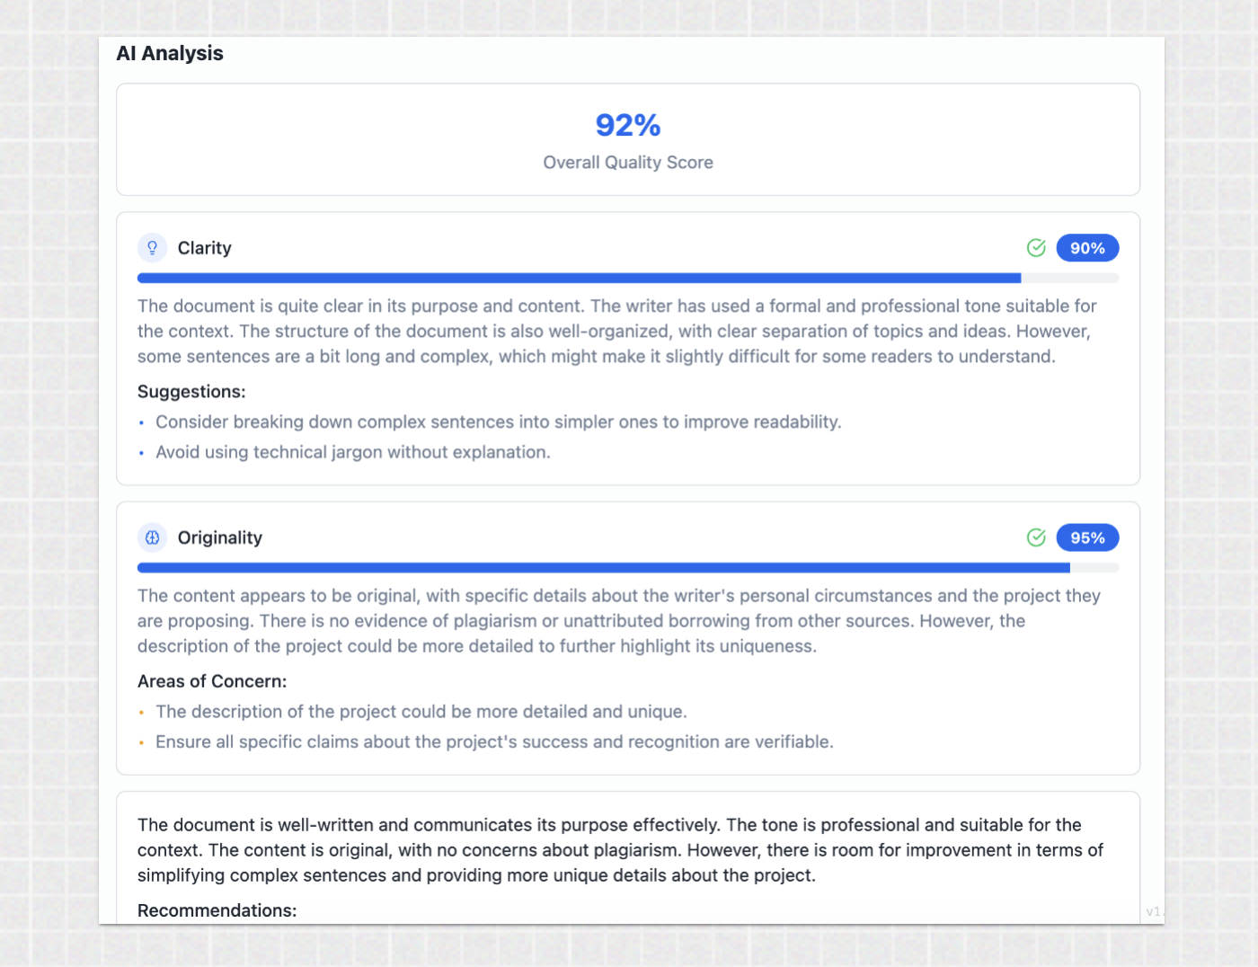Viewport: 1258px width, 967px height.
Task: Click the Overall Quality Score label
Action: (628, 163)
